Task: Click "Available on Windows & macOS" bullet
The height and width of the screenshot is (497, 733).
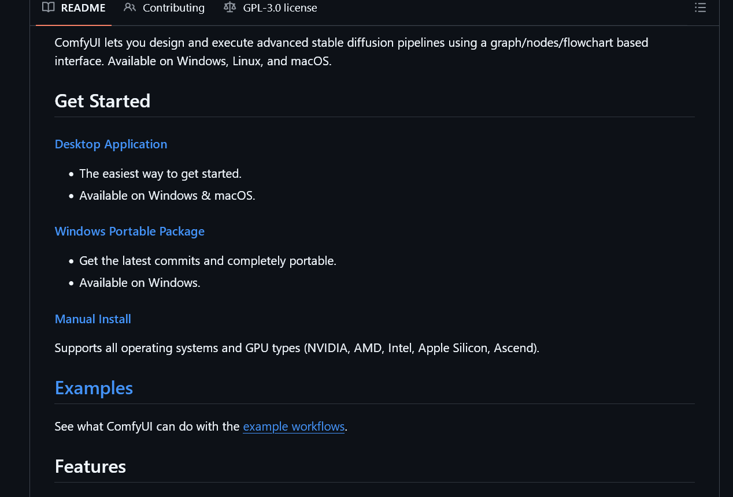Action: pyautogui.click(x=167, y=196)
